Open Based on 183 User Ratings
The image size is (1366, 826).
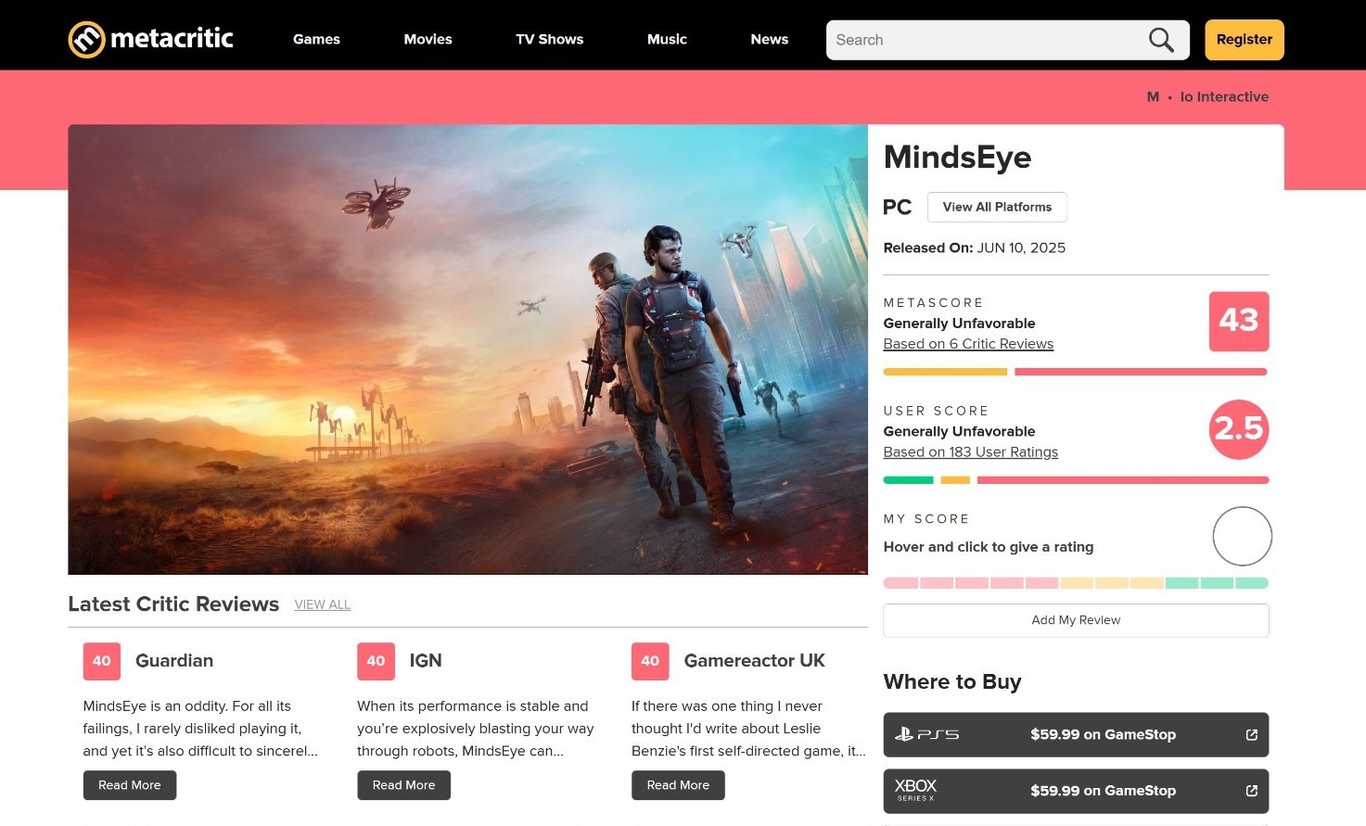click(970, 452)
